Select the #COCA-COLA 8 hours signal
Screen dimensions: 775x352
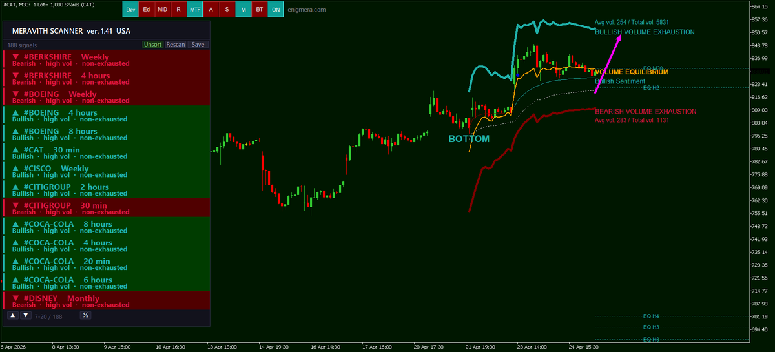pos(107,227)
